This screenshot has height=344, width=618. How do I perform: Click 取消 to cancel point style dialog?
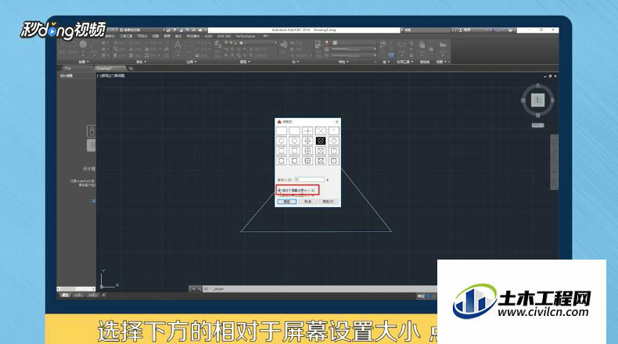click(307, 202)
